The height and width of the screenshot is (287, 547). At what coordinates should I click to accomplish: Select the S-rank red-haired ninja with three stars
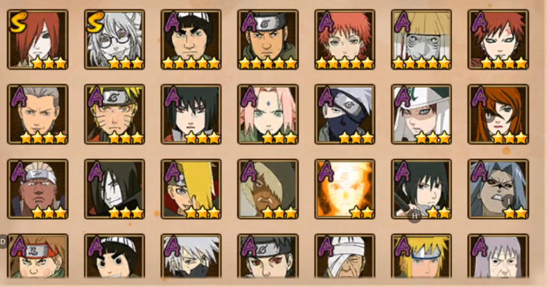37,39
